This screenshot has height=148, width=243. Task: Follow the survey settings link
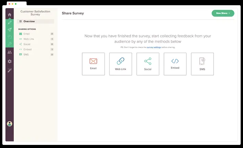coord(154,47)
